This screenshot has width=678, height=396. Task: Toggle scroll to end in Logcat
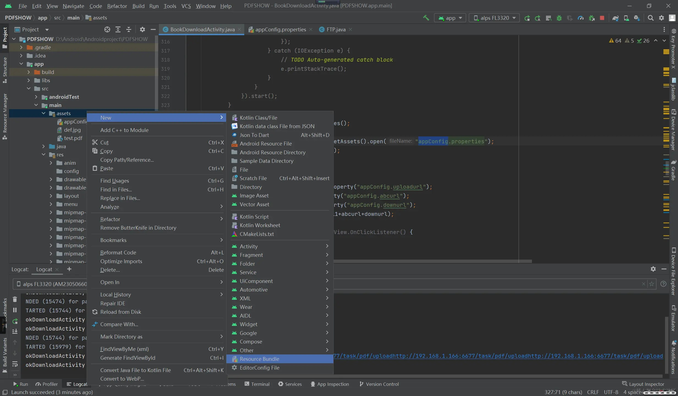[15, 332]
